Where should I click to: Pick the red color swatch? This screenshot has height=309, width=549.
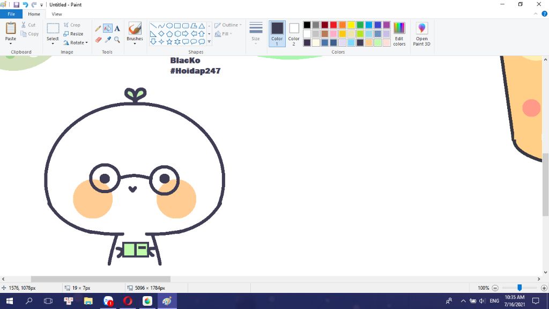tap(333, 25)
